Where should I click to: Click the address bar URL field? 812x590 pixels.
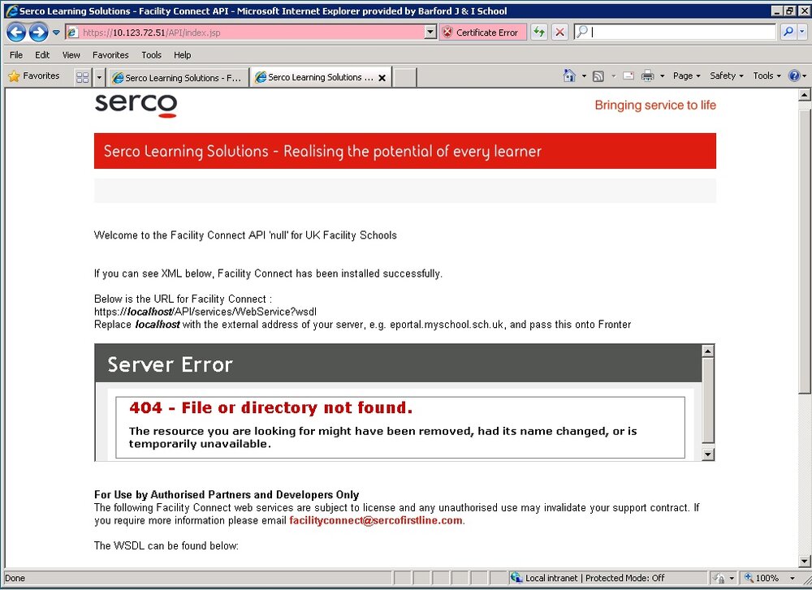[245, 32]
